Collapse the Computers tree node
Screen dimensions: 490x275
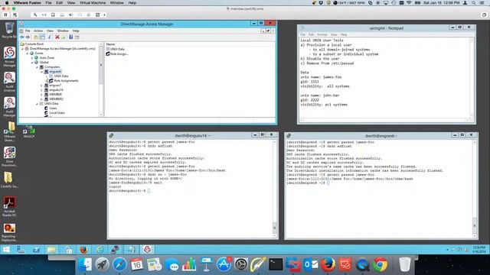[x=37, y=67]
